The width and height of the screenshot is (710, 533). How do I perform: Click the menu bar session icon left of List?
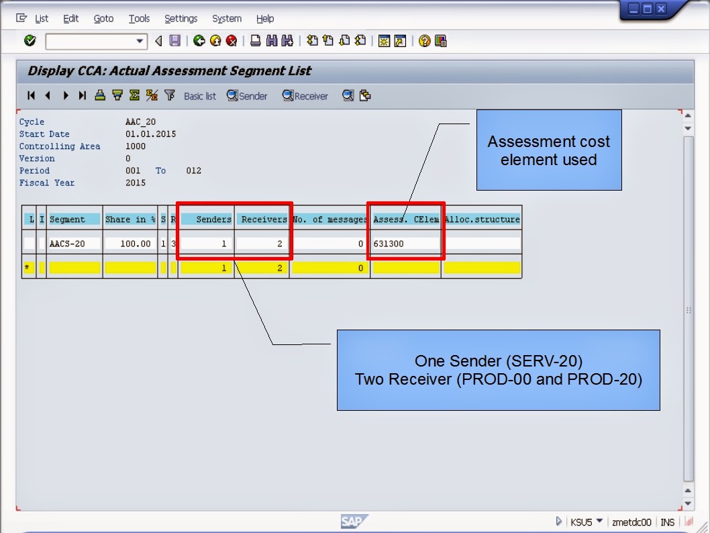pyautogui.click(x=21, y=18)
